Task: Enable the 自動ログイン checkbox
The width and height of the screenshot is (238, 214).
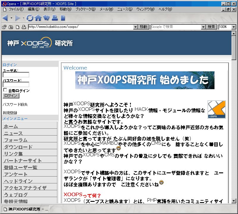Action: [5, 90]
